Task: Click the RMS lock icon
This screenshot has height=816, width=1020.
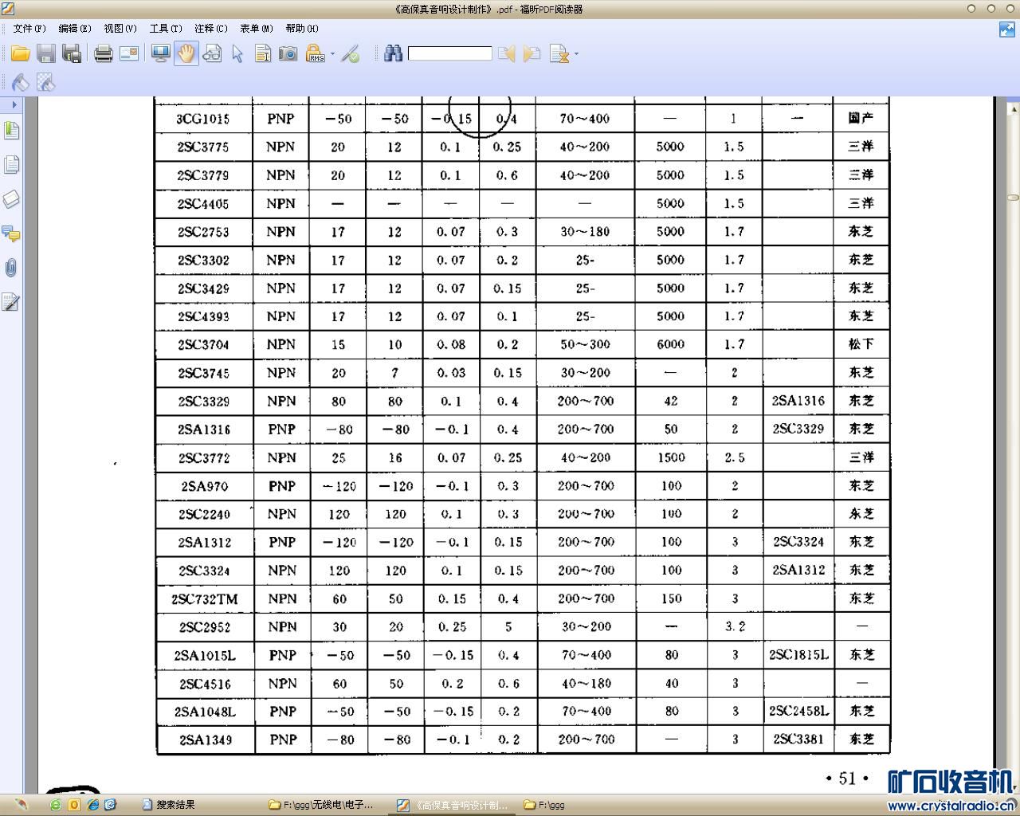Action: 316,53
